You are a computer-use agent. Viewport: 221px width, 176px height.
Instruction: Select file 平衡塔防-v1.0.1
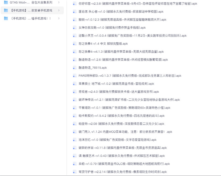[125, 108]
